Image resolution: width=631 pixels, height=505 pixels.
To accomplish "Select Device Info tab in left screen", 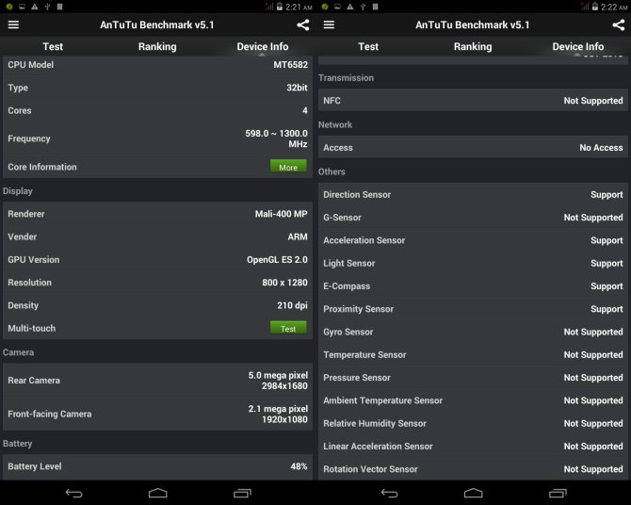I will pyautogui.click(x=263, y=47).
